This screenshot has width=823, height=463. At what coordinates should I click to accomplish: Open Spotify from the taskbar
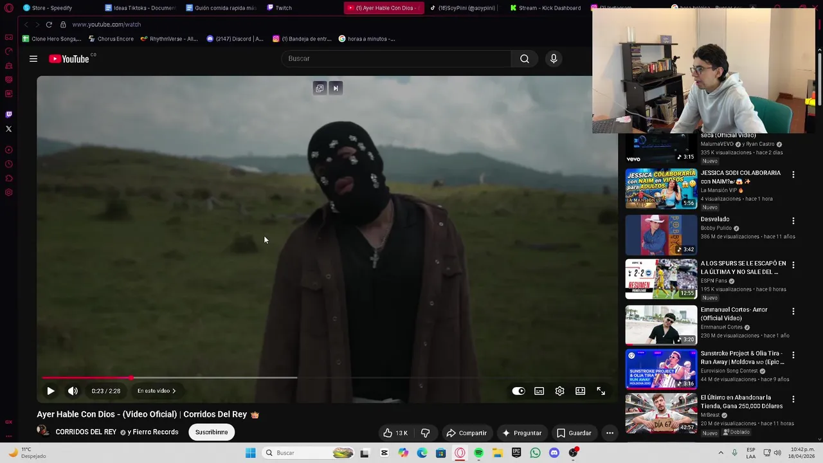[x=478, y=453]
